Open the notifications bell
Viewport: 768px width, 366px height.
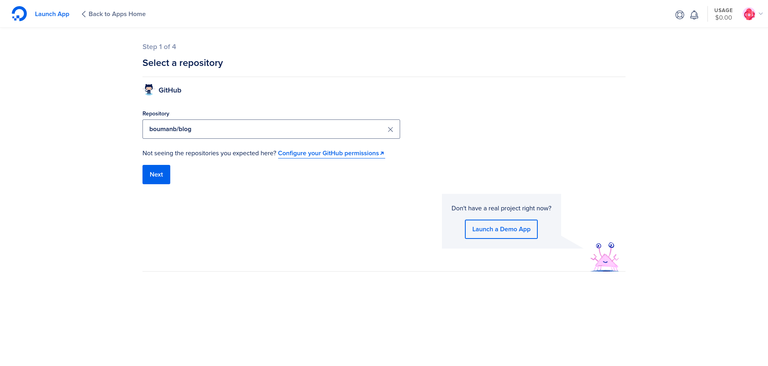point(694,14)
